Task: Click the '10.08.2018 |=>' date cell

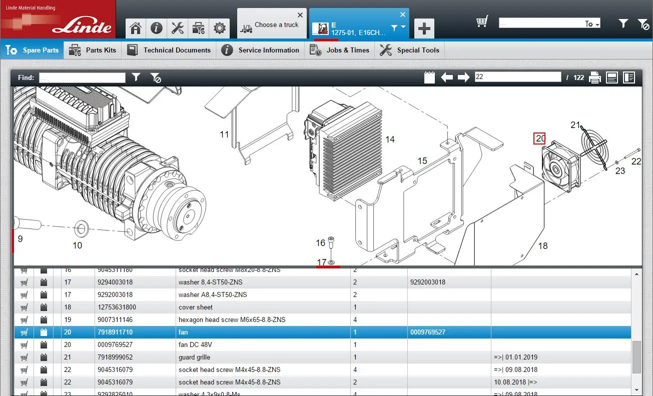Action: 514,382
